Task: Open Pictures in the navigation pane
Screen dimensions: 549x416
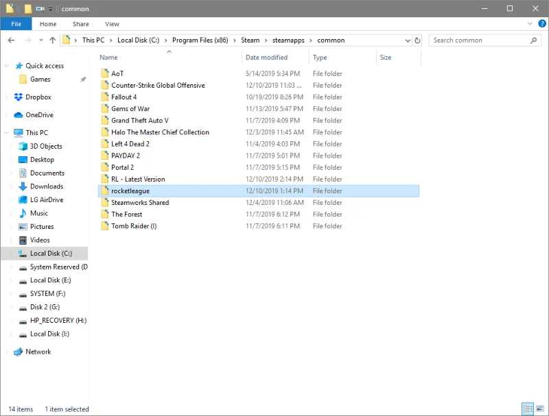Action: (x=42, y=227)
